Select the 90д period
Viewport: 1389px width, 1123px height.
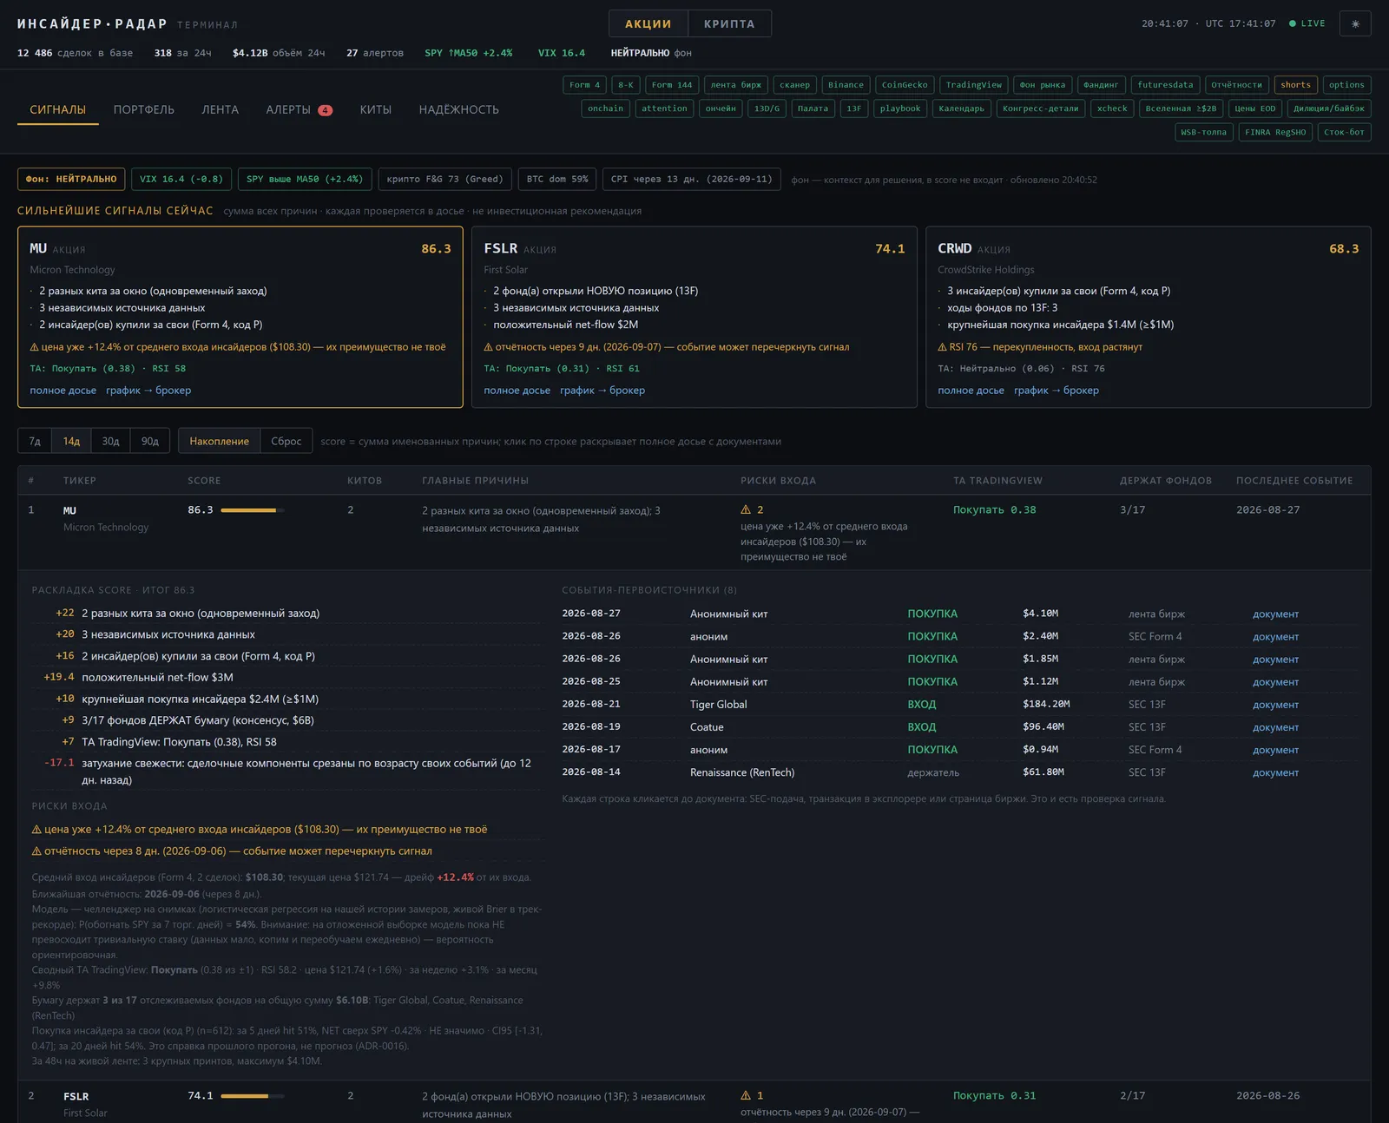(150, 441)
